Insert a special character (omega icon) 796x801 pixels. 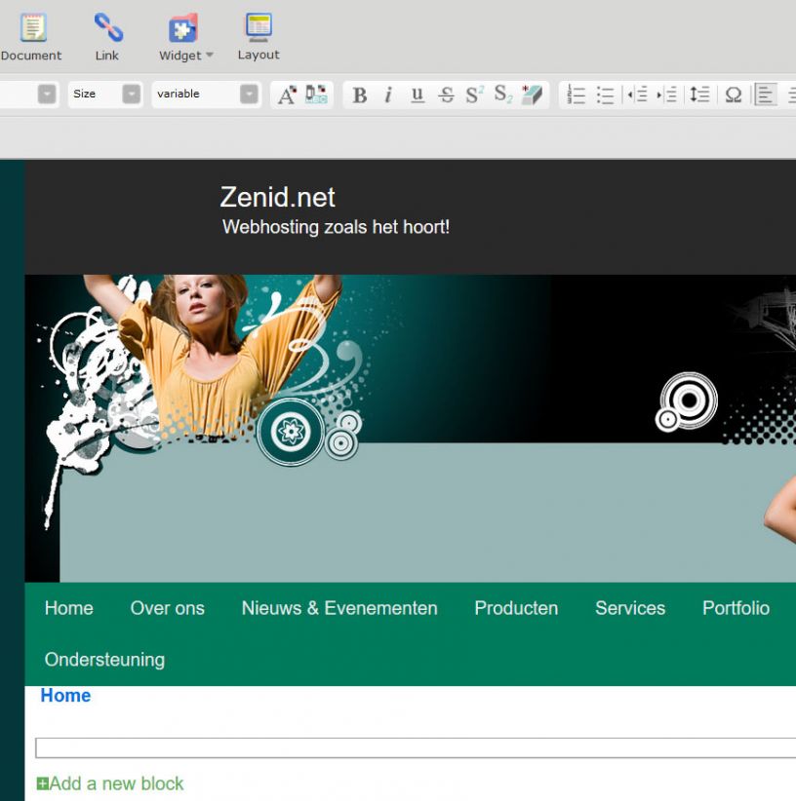734,95
